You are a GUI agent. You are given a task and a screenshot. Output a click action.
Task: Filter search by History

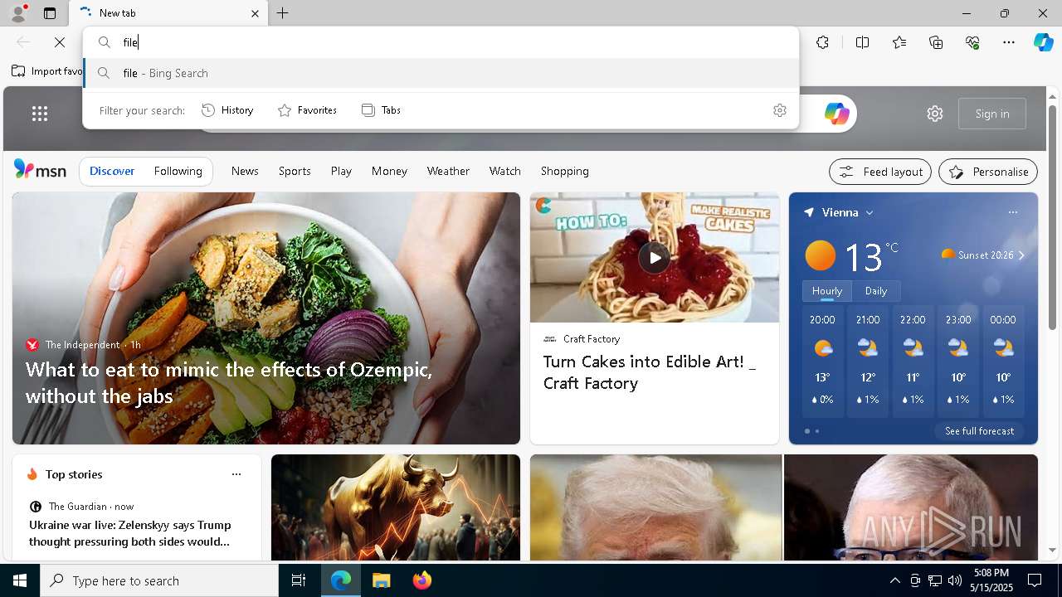tap(227, 110)
